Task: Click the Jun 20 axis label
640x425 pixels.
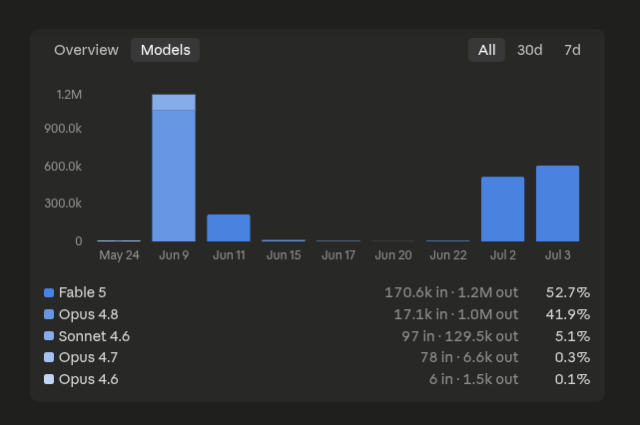Action: pyautogui.click(x=393, y=255)
